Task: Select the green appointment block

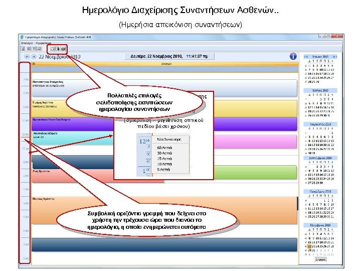Action: (255, 172)
